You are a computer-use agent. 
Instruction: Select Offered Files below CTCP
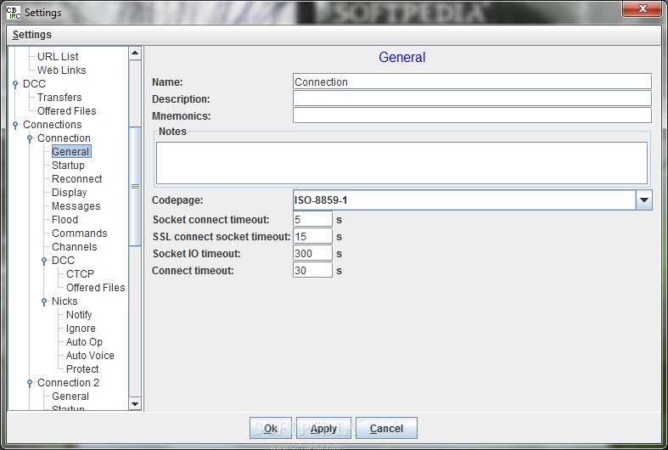point(95,288)
